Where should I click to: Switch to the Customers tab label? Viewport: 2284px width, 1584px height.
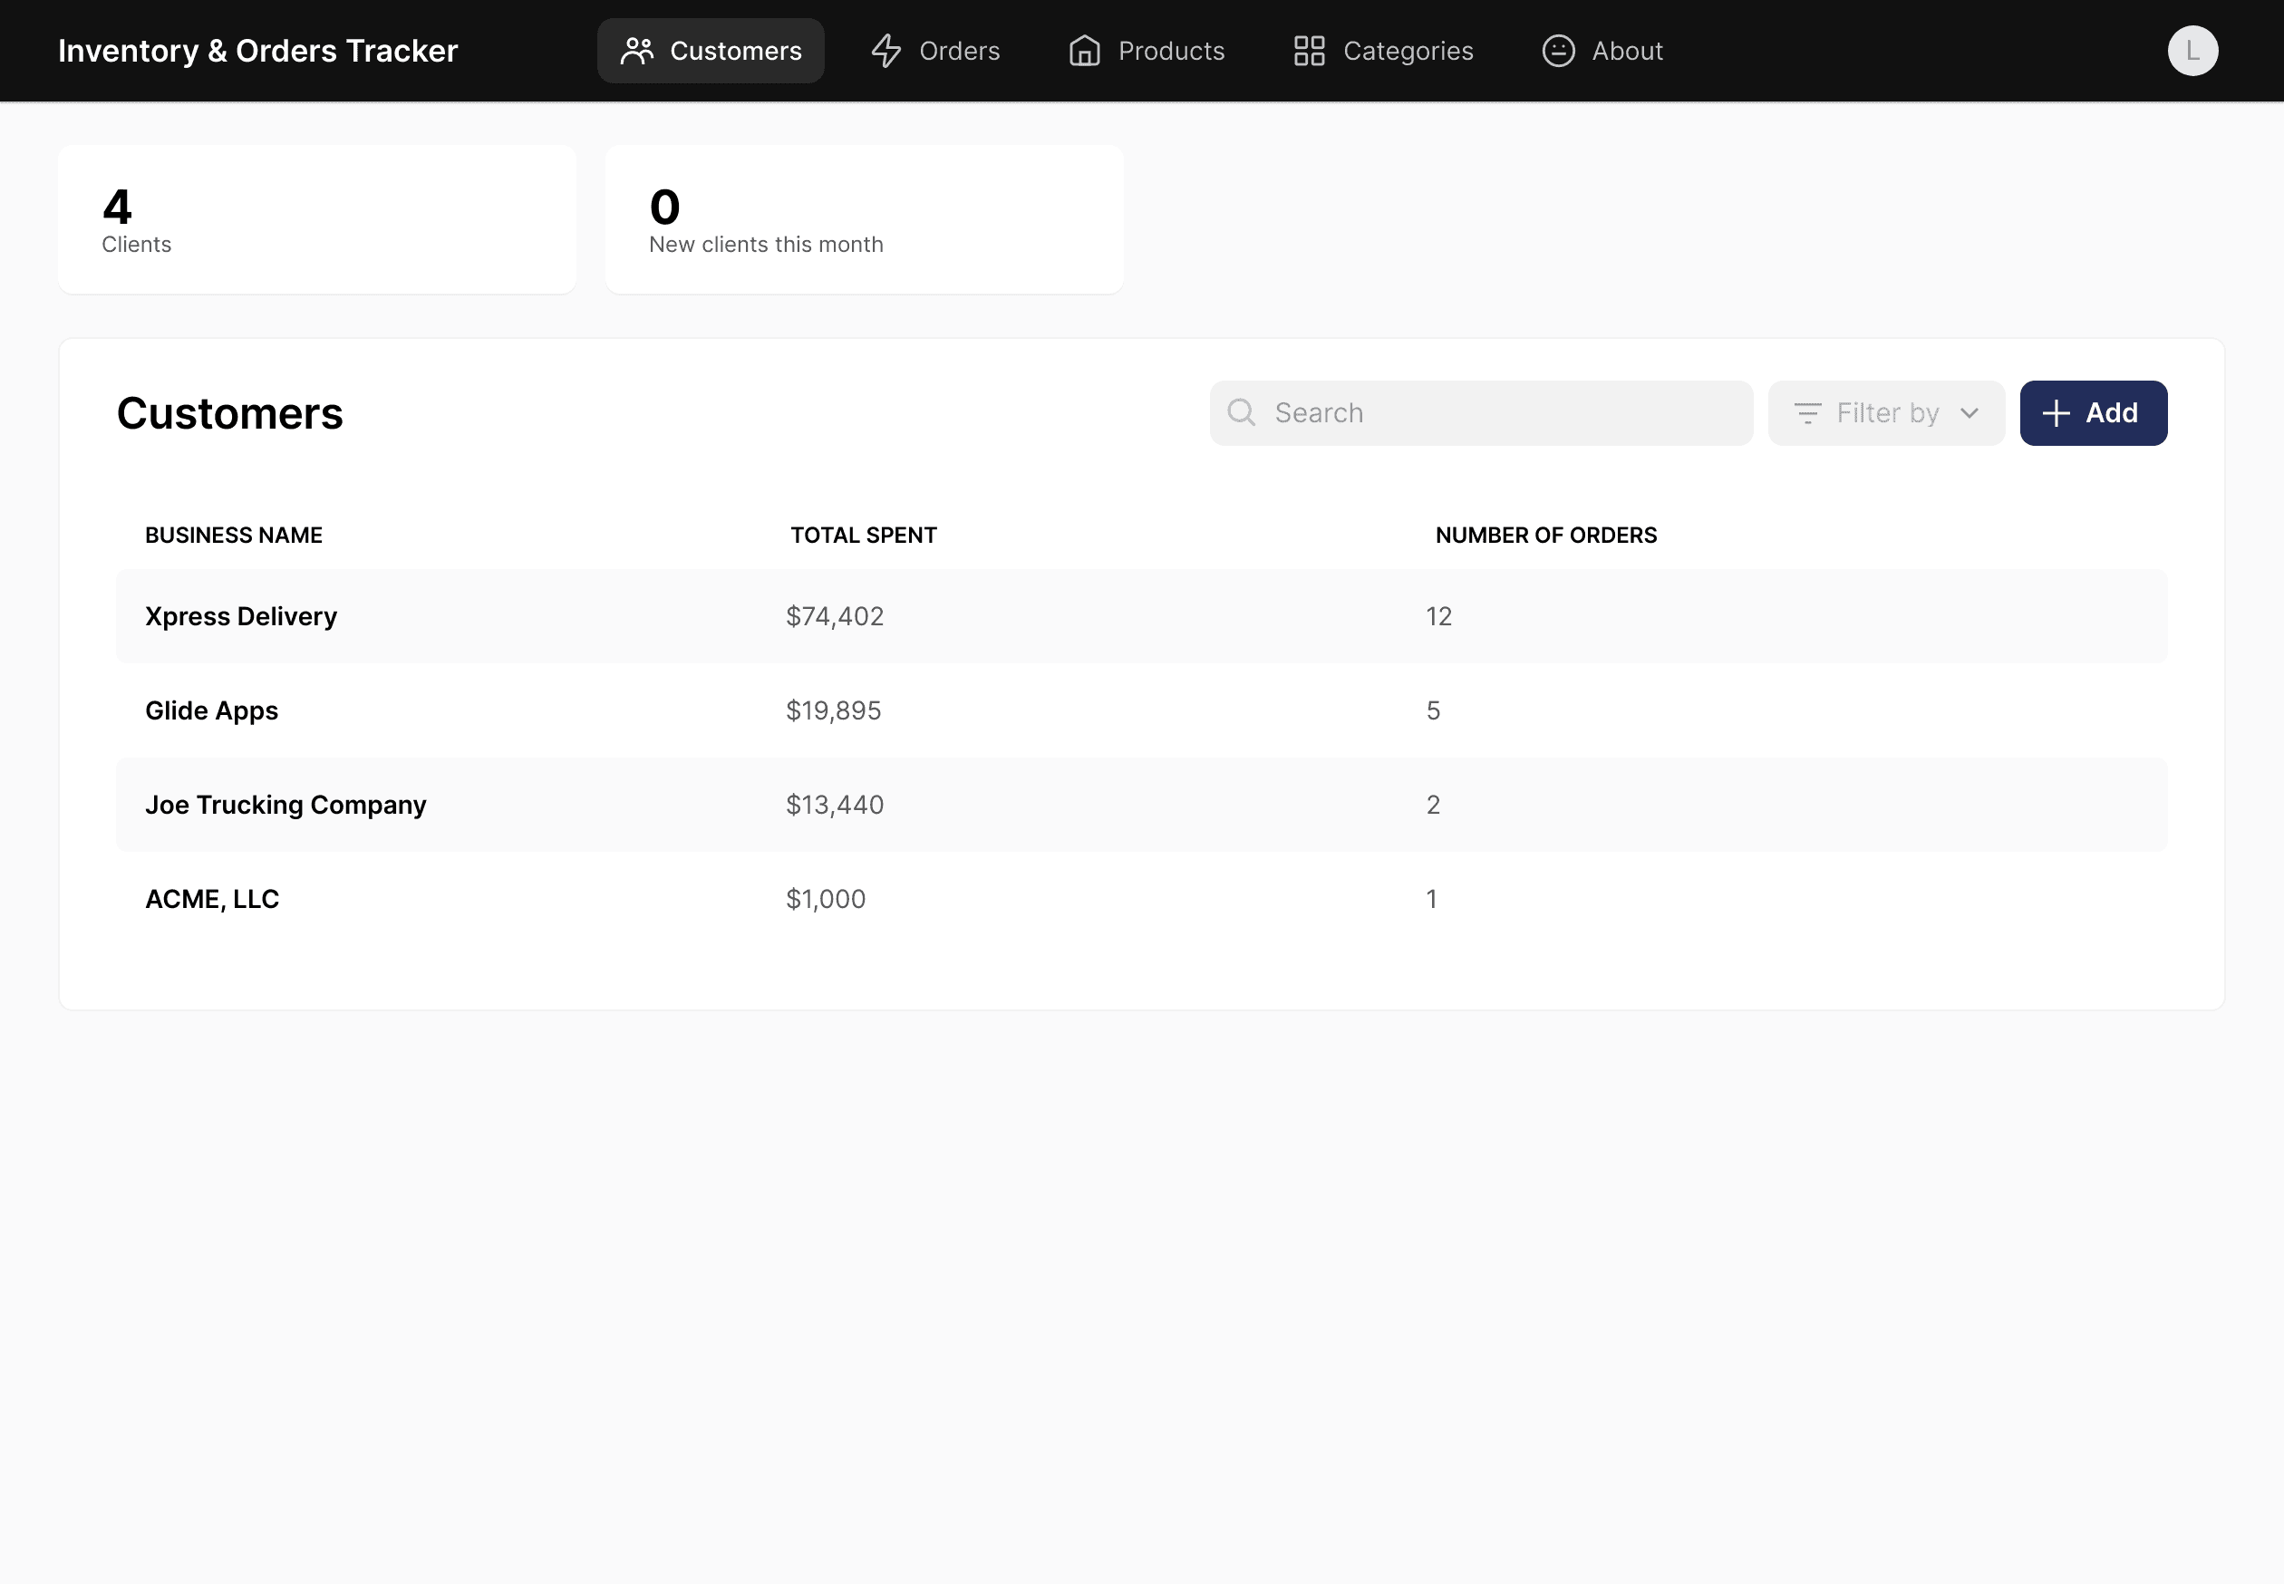736,51
